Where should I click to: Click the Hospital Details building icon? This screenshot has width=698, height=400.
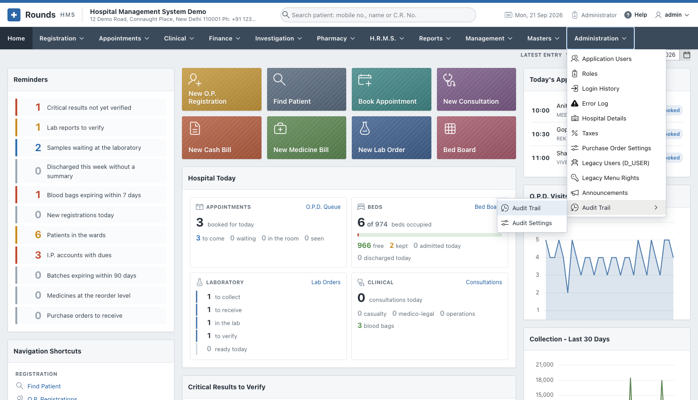tap(575, 118)
